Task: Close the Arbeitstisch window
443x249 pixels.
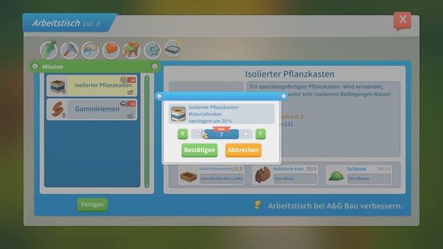Action: tap(403, 20)
